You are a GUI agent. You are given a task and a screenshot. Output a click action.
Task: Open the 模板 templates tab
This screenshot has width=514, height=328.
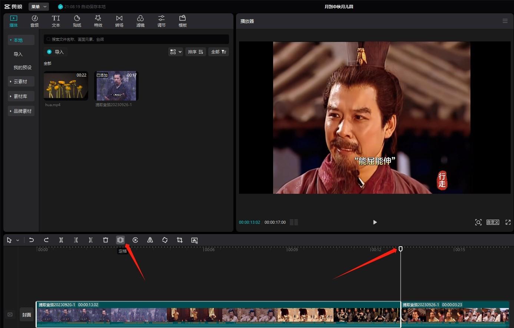[x=183, y=21]
